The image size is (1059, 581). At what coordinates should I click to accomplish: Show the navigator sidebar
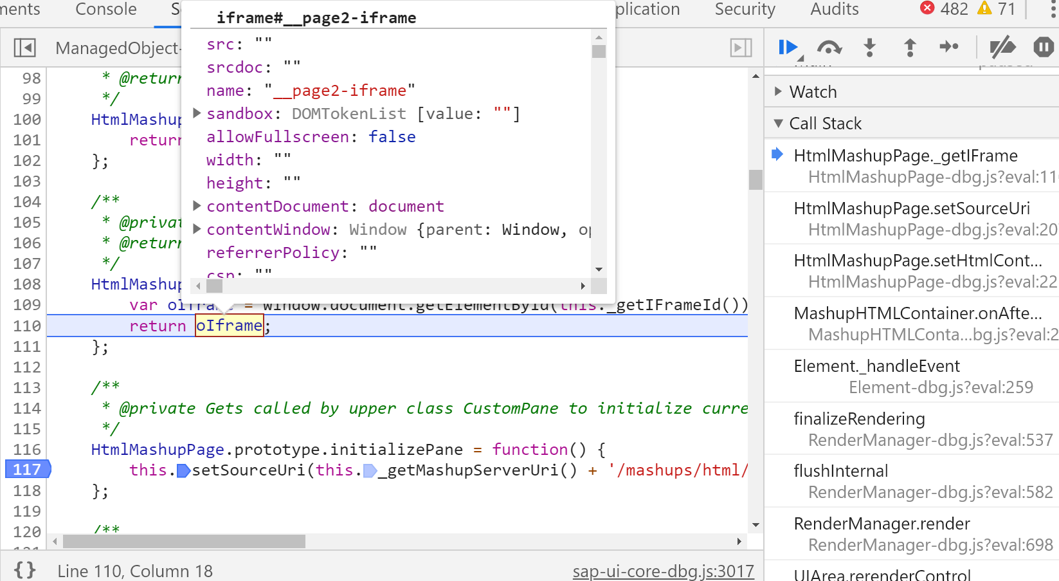[24, 48]
